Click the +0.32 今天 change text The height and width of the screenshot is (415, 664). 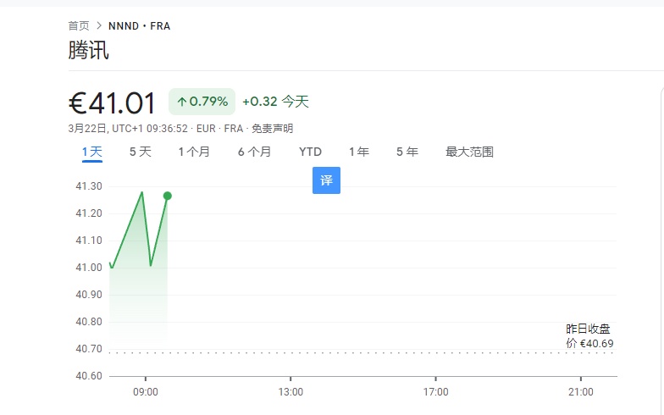point(275,102)
